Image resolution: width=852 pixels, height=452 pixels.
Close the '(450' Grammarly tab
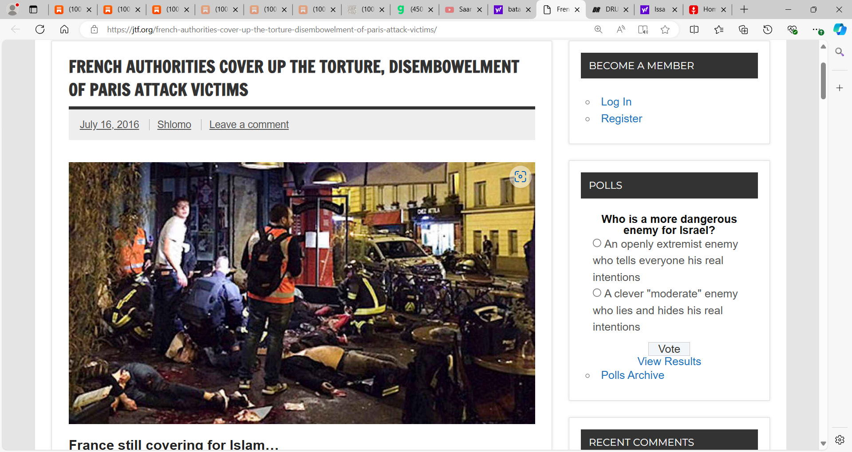point(430,9)
